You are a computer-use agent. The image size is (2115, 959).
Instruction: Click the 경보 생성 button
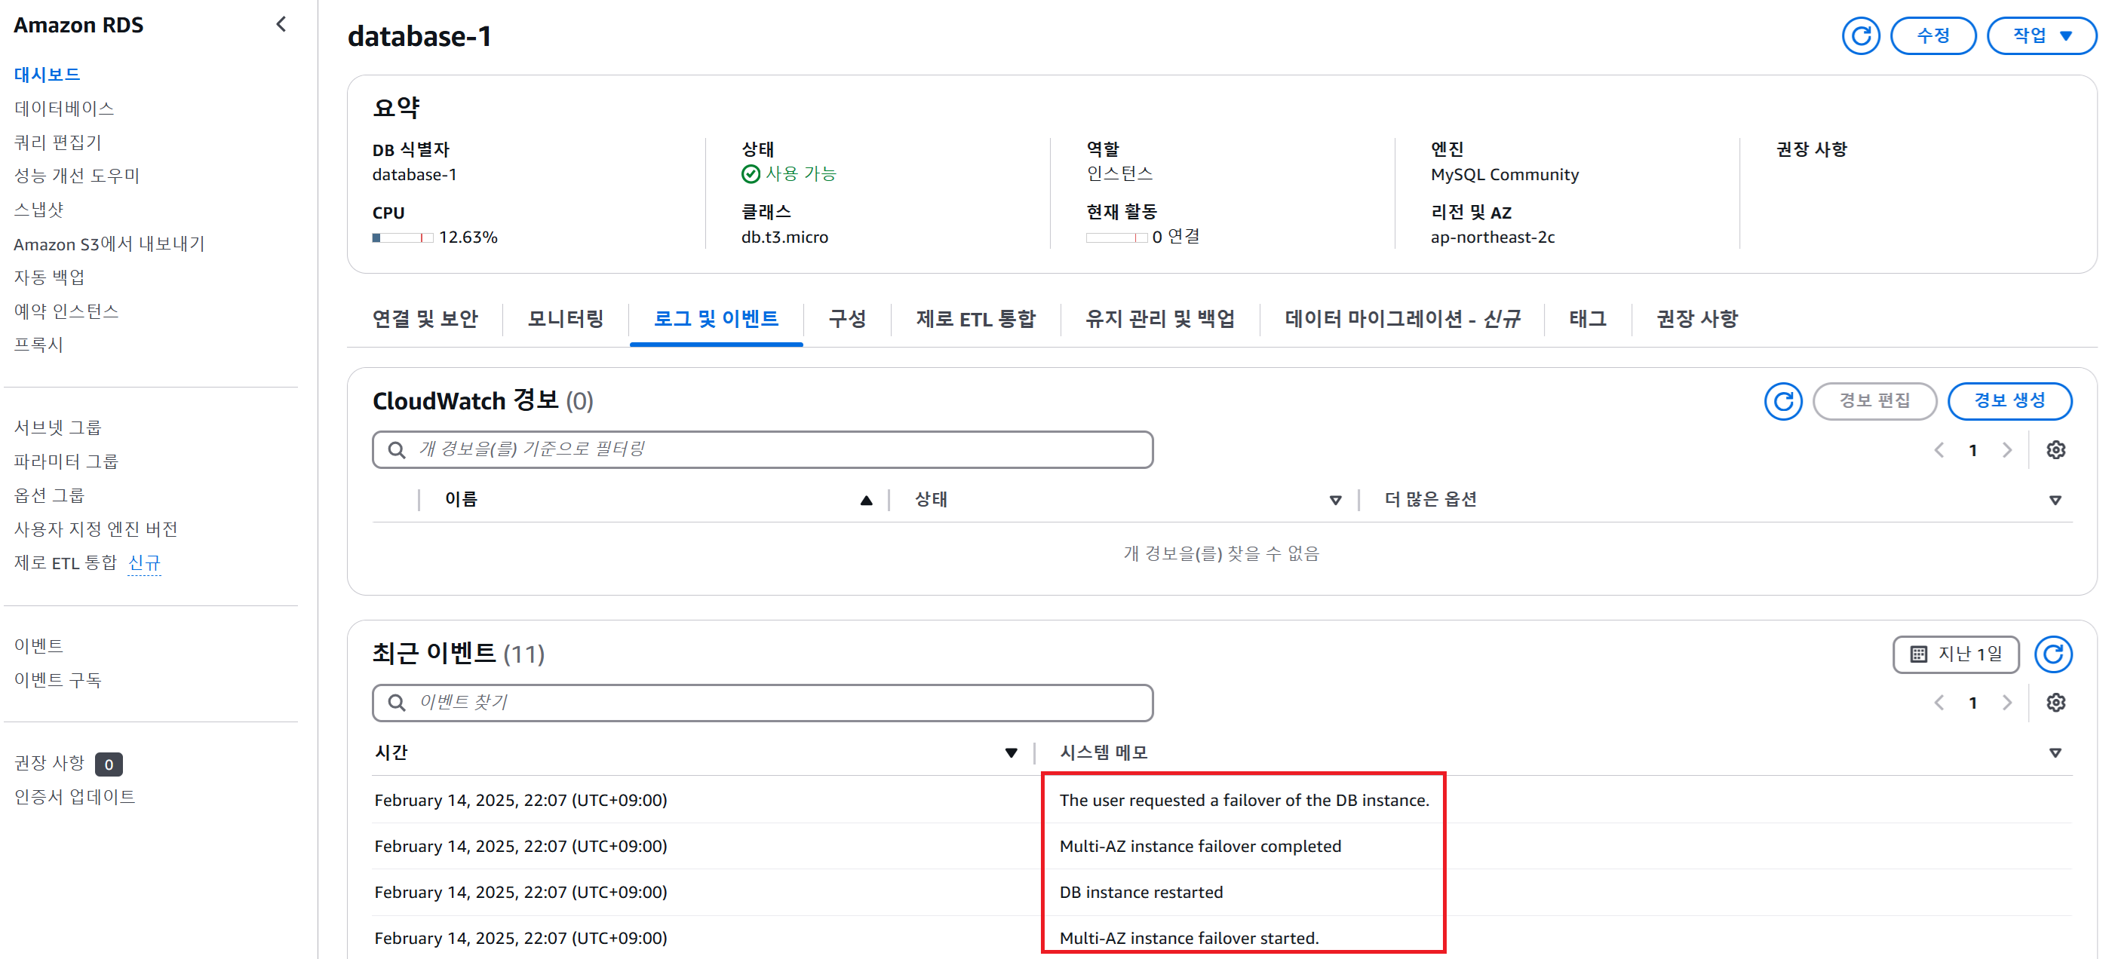point(2009,401)
